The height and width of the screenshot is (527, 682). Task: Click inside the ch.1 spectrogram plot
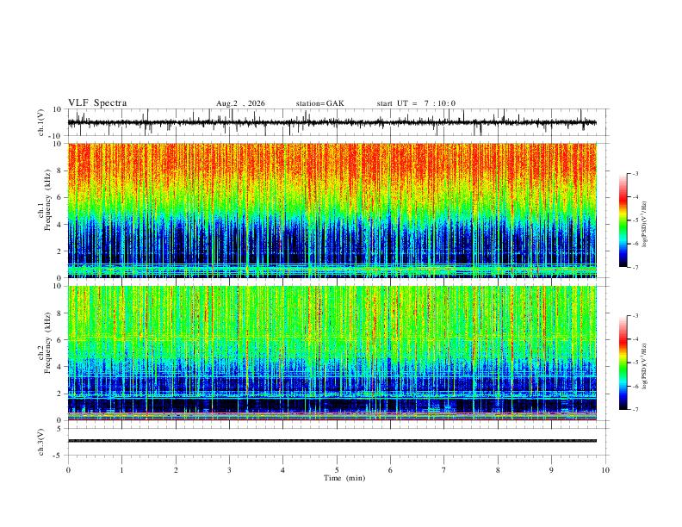[332, 210]
